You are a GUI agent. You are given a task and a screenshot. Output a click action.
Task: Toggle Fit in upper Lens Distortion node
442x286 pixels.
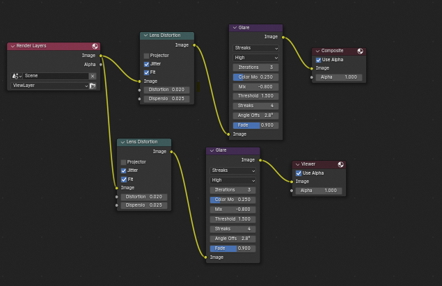point(146,72)
